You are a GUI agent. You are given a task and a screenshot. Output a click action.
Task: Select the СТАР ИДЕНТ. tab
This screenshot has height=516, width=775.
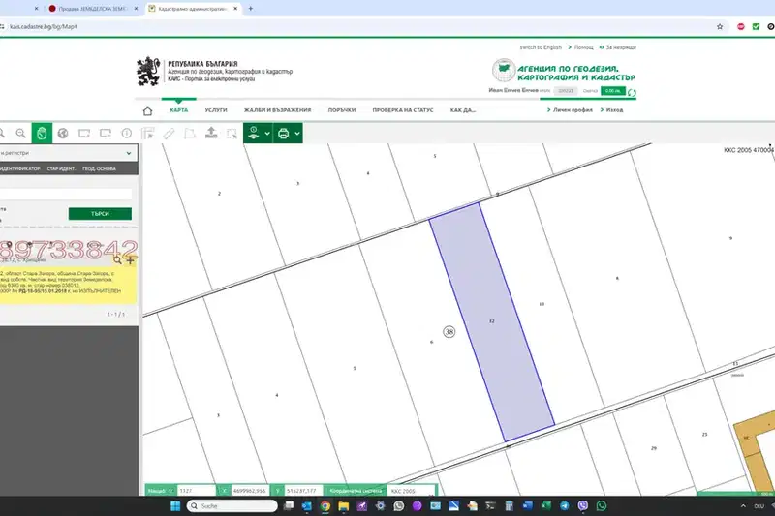pyautogui.click(x=61, y=168)
